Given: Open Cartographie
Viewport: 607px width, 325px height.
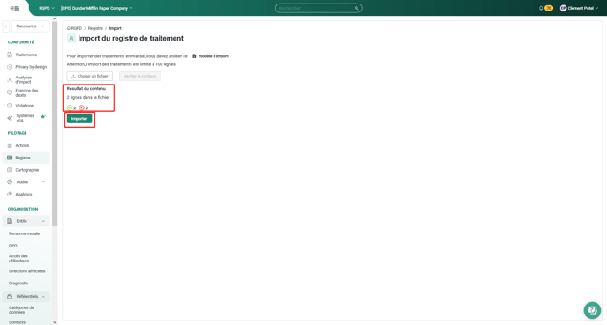Looking at the screenshot, I should coord(27,170).
